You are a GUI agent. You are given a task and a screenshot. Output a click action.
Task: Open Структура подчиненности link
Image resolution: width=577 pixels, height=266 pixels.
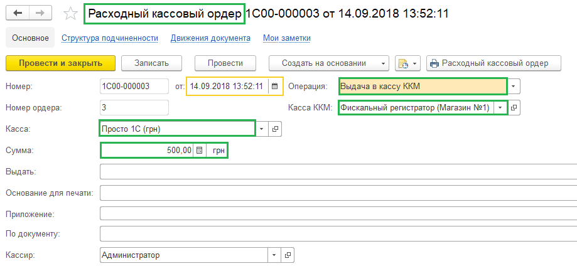(110, 38)
